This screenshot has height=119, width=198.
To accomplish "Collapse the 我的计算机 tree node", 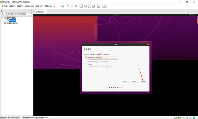I will click(2, 18).
